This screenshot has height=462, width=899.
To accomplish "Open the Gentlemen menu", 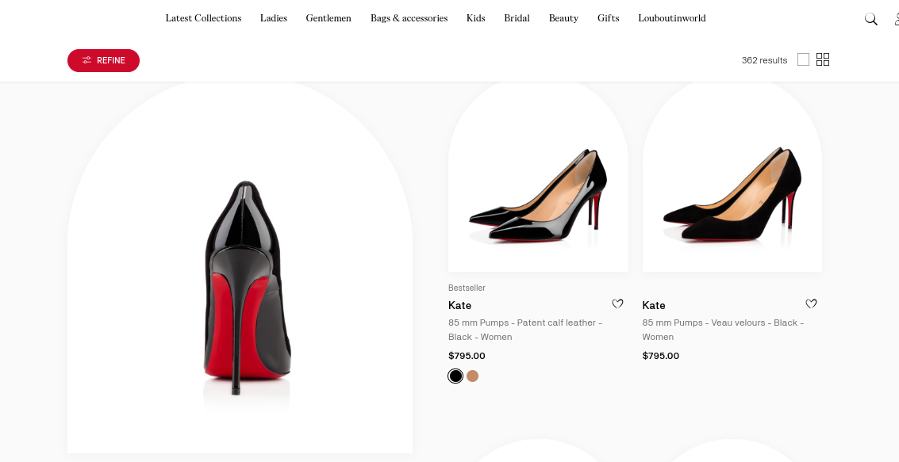I will coord(328,18).
